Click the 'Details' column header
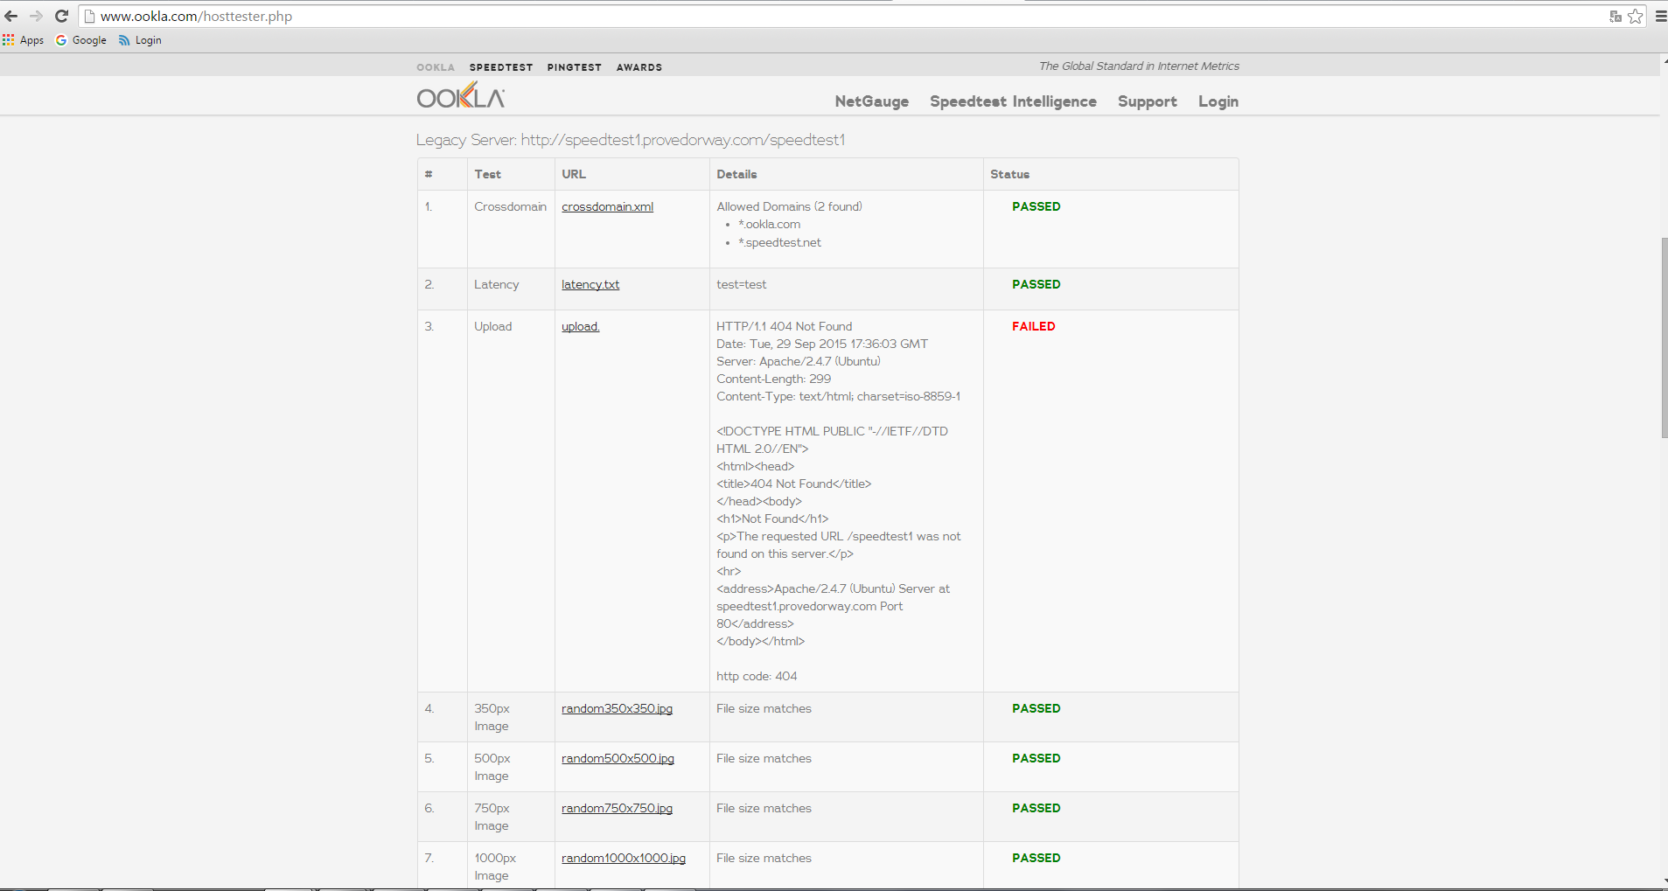This screenshot has width=1668, height=891. click(x=736, y=174)
